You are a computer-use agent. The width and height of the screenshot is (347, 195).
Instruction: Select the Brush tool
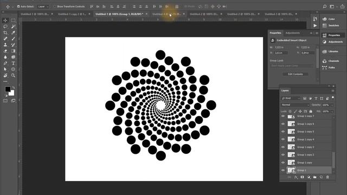click(13, 38)
